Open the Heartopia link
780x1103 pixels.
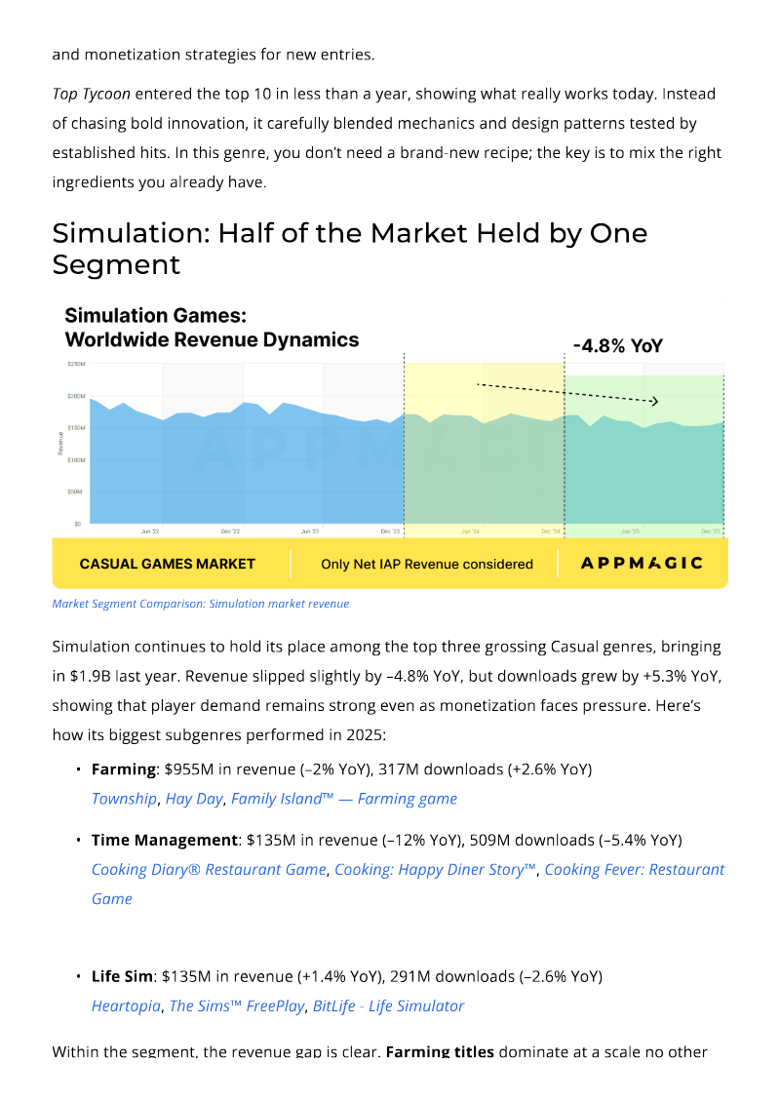pyautogui.click(x=126, y=1006)
